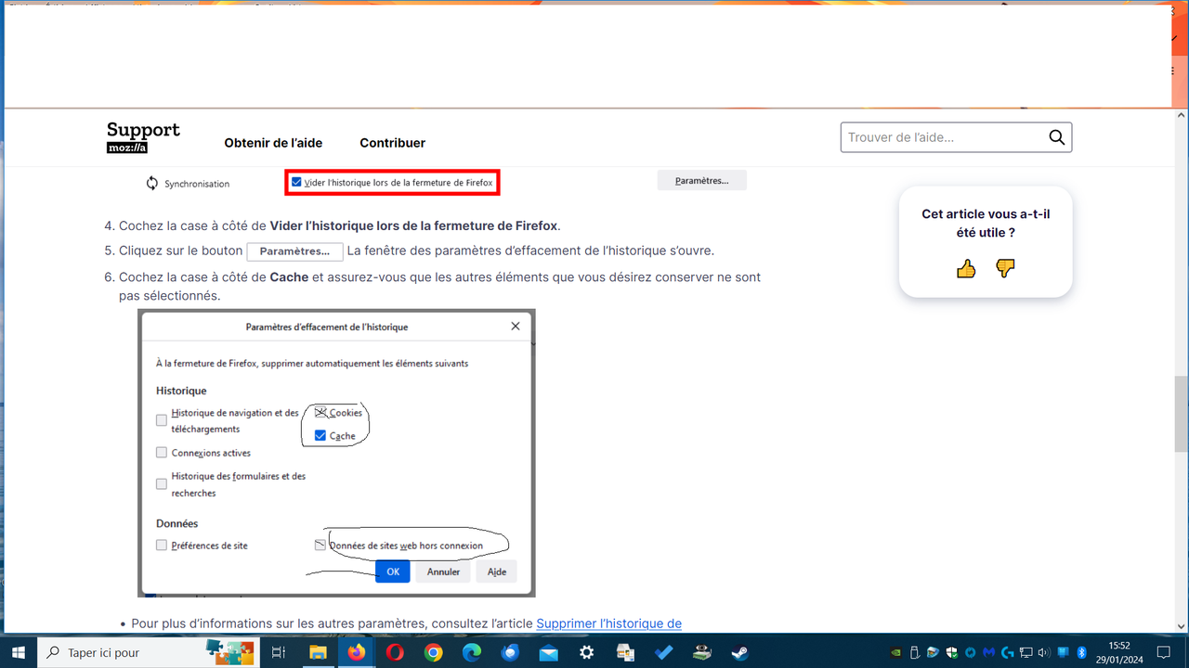Open the Supprimer l'historique de link

click(608, 623)
